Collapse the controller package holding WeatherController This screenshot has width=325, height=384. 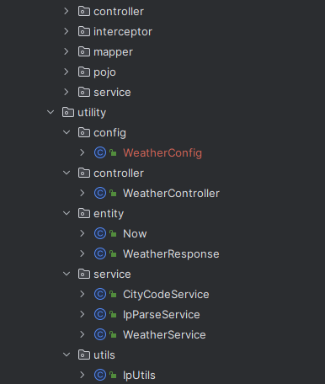click(67, 173)
